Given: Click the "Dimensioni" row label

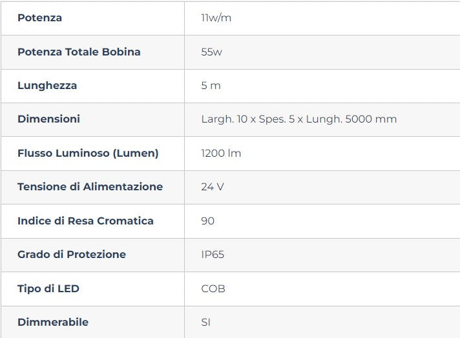Looking at the screenshot, I should coord(49,119).
